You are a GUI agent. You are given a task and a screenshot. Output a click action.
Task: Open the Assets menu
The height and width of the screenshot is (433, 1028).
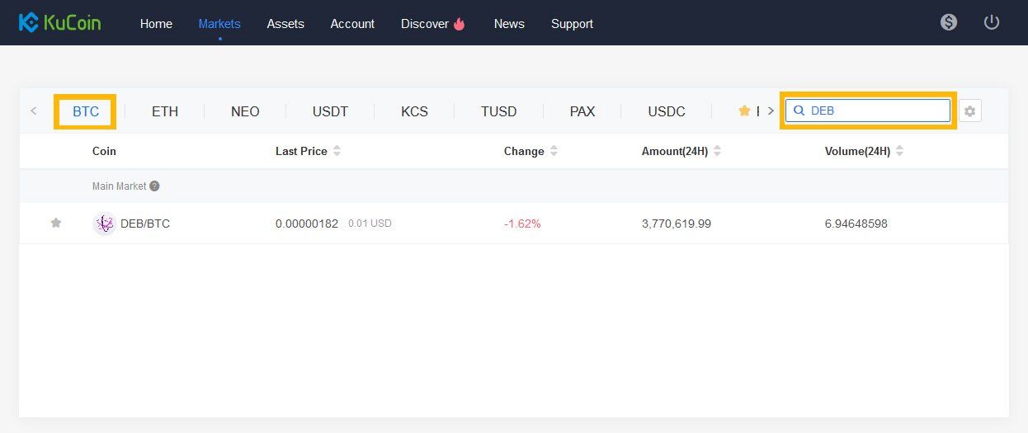pyautogui.click(x=285, y=24)
